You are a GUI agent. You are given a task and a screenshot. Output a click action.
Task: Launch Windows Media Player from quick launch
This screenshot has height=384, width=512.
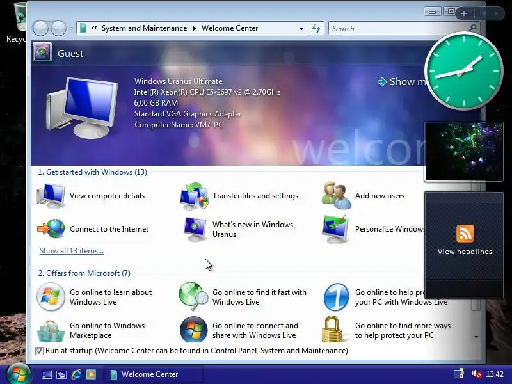pyautogui.click(x=91, y=374)
